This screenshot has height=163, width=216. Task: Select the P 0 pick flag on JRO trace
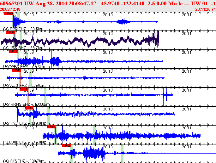[x=11, y=32]
